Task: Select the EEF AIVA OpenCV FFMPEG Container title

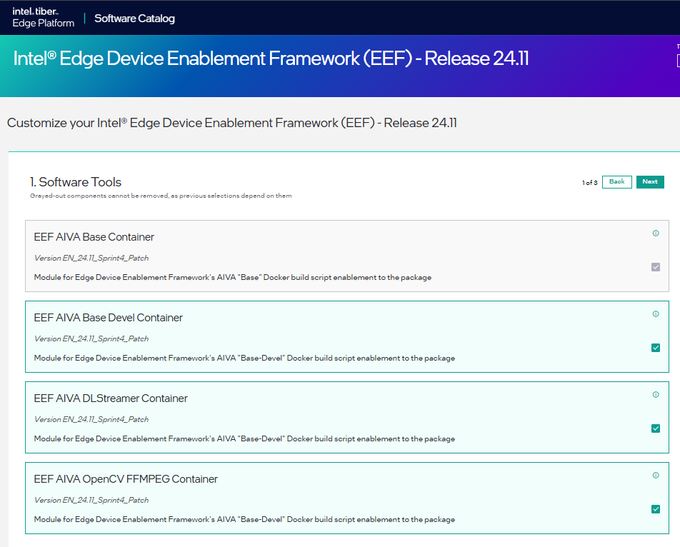Action: click(x=126, y=479)
